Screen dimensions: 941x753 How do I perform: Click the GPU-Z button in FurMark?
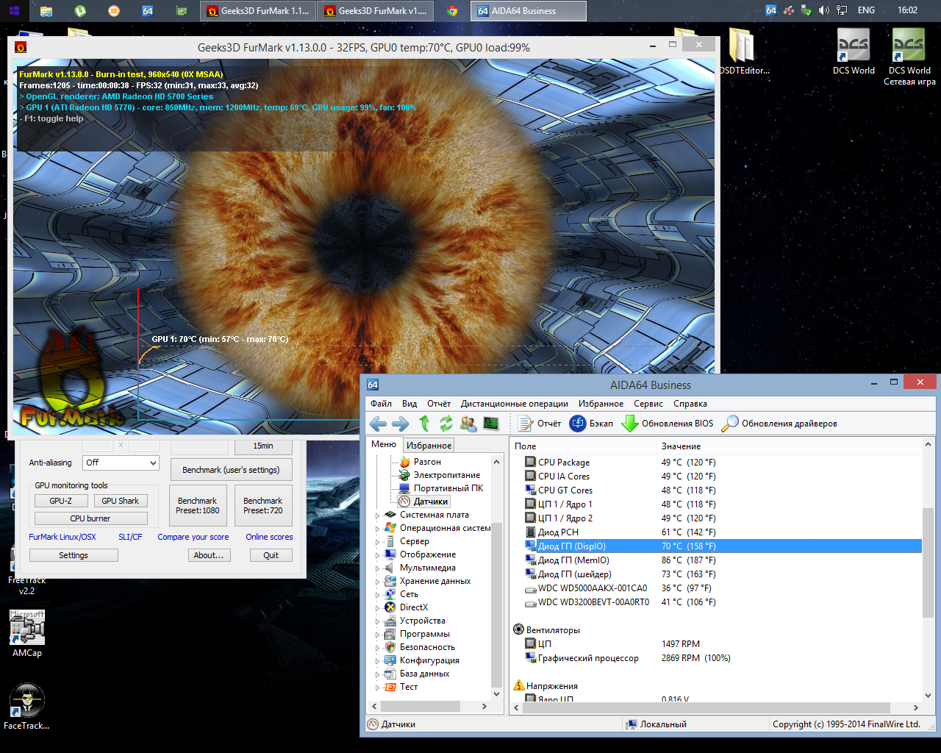61,501
